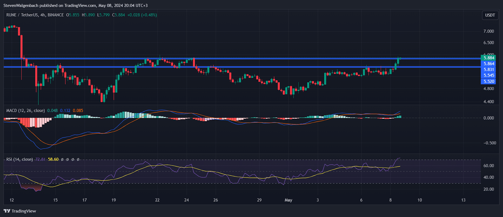Click the RSI value 72.81

pyautogui.click(x=40, y=159)
